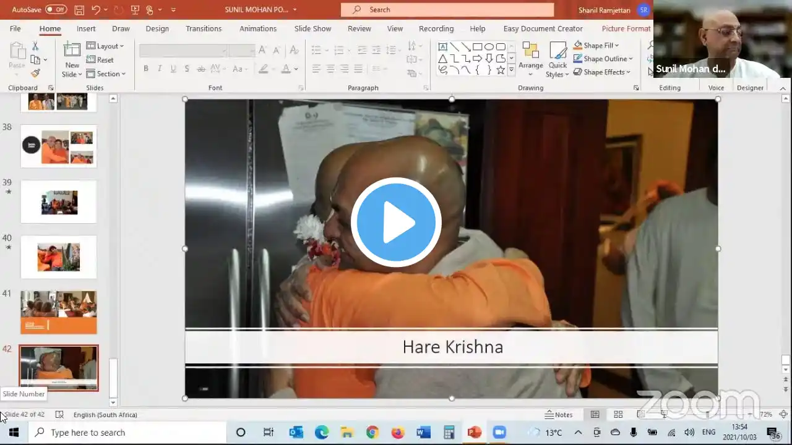Select slide 38 thumbnail

coord(59,146)
